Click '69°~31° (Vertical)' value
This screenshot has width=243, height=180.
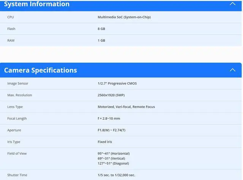pyautogui.click(x=111, y=158)
